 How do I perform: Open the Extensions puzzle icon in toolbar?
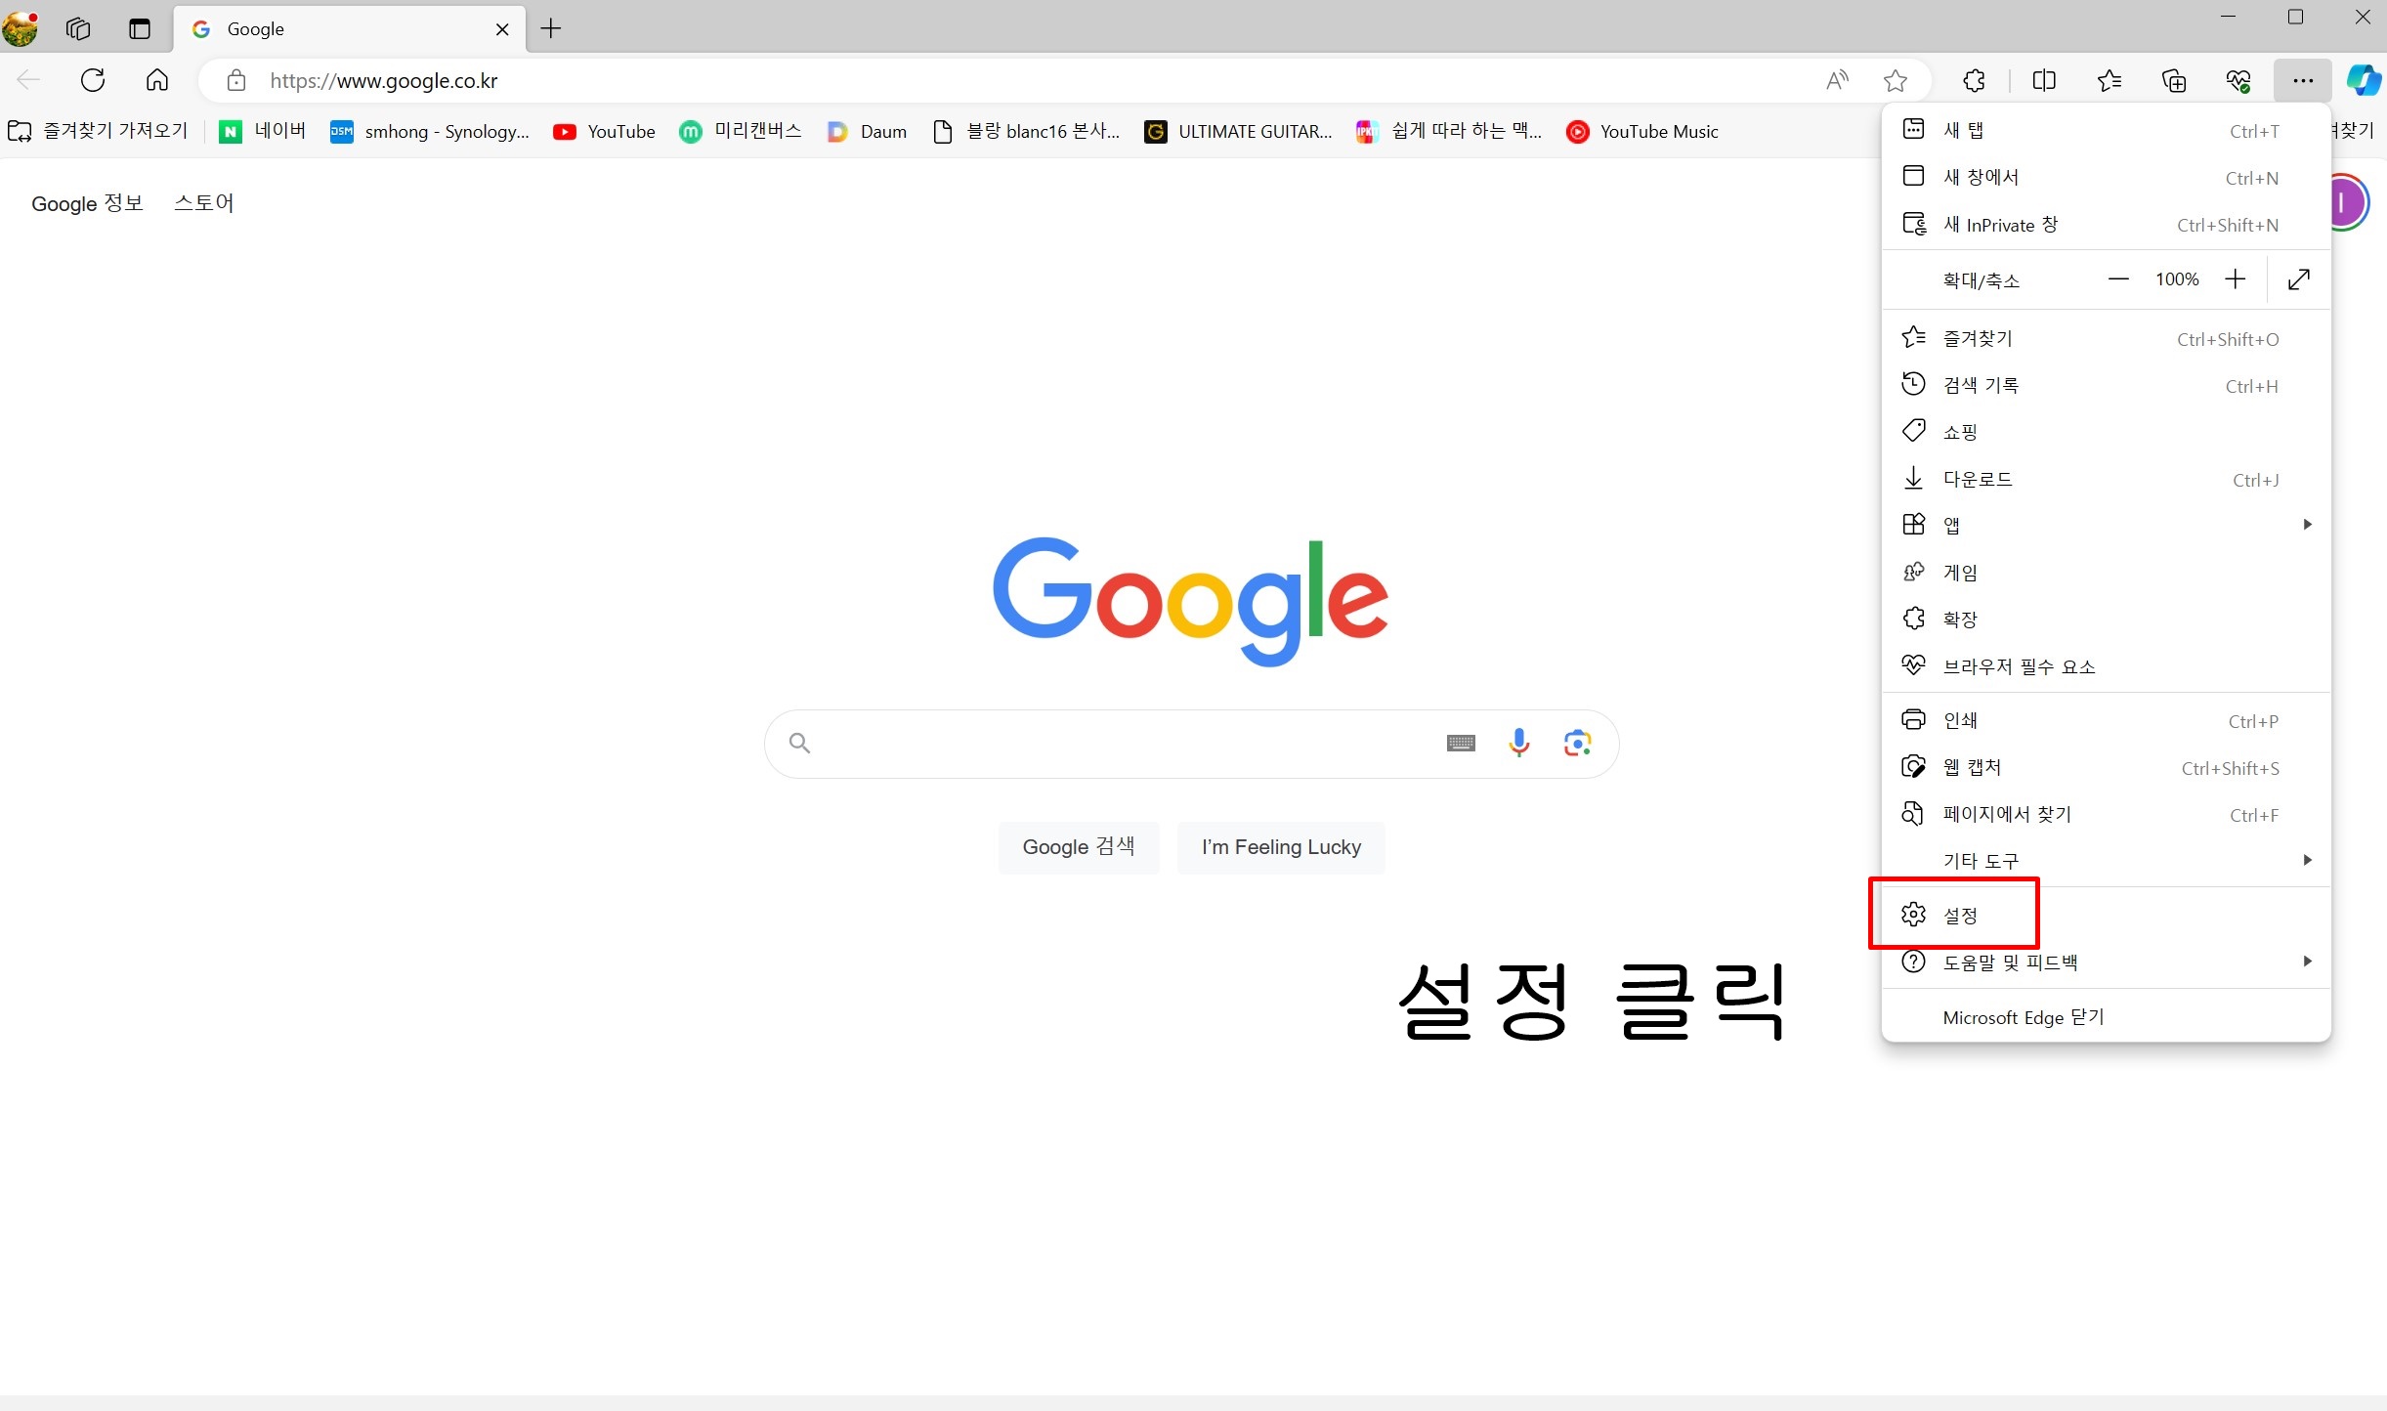point(1974,80)
